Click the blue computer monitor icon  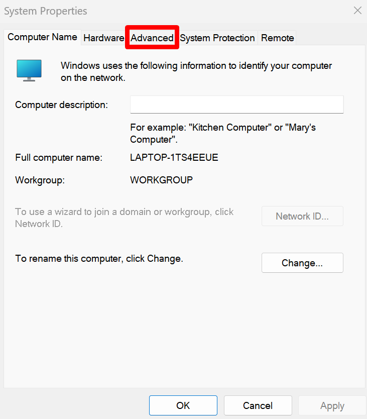29,70
